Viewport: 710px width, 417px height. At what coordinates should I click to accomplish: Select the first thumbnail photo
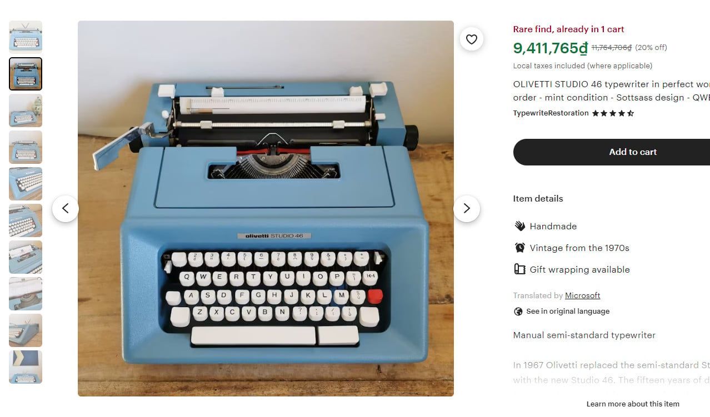tap(26, 37)
